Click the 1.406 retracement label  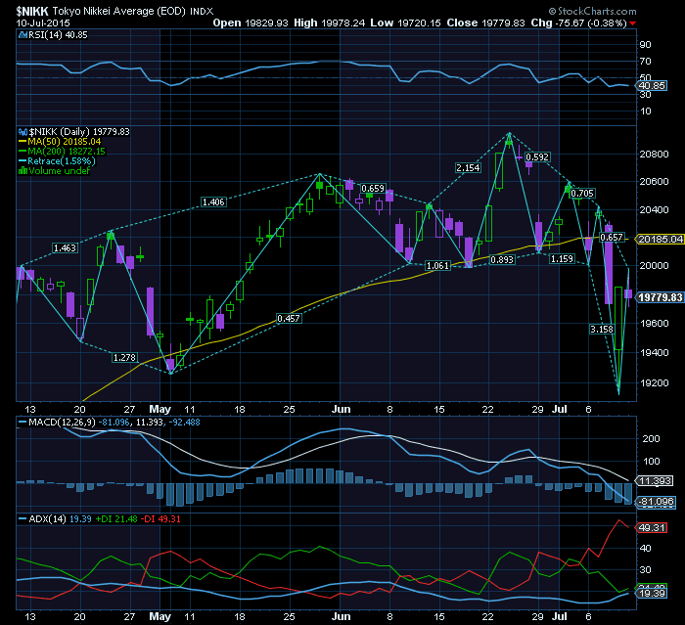click(213, 201)
